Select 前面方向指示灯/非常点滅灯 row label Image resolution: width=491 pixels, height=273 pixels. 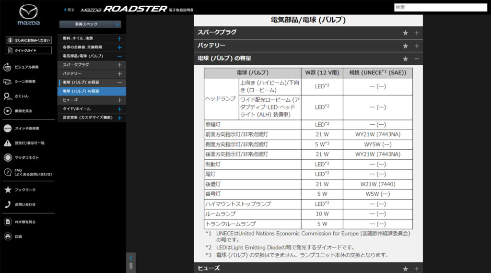coord(237,134)
